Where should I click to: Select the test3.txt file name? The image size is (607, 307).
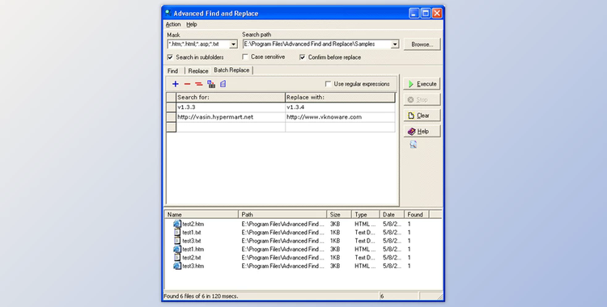tap(192, 241)
